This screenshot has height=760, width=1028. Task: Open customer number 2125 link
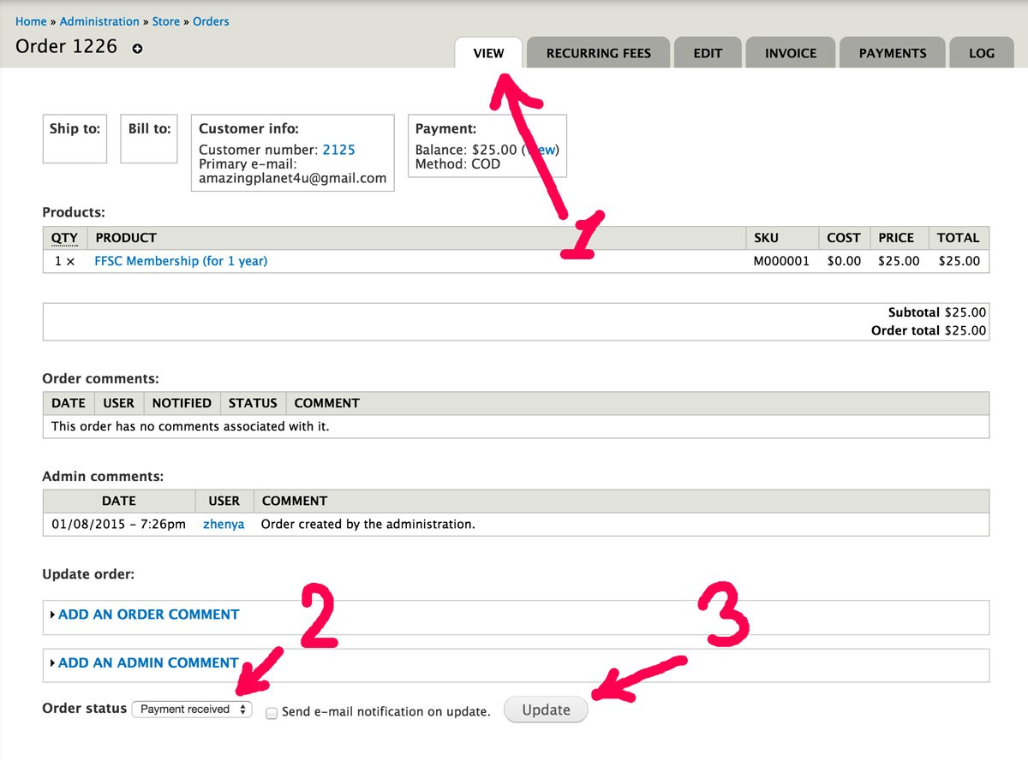pos(338,150)
